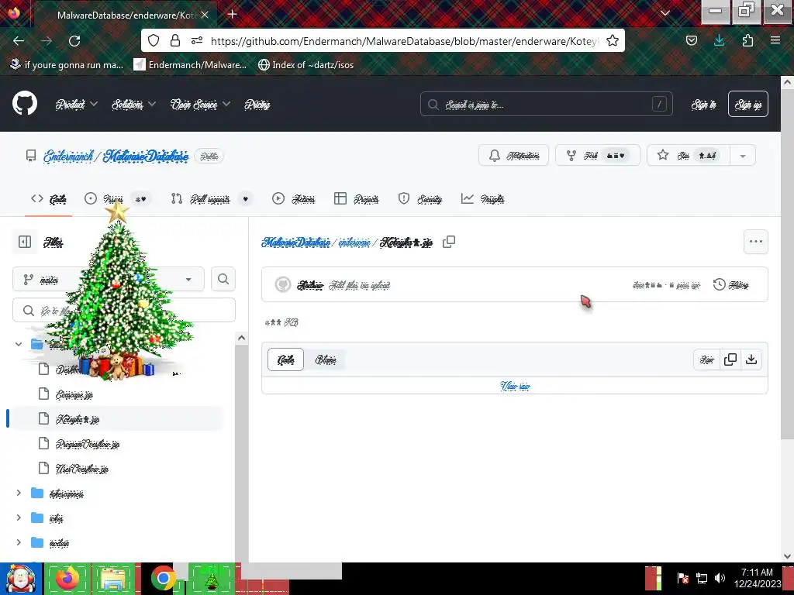Expand the Open Source menu dropdown
The width and height of the screenshot is (794, 595).
click(x=200, y=105)
